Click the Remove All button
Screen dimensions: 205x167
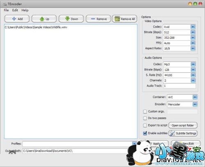(125, 19)
